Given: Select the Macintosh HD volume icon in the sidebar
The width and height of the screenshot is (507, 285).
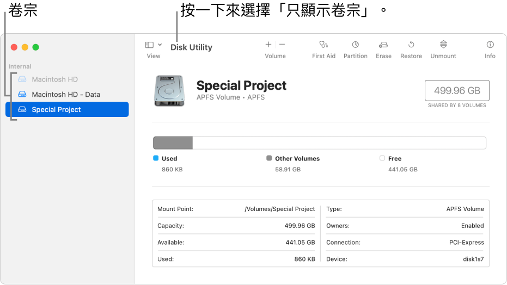Looking at the screenshot, I should 22,79.
